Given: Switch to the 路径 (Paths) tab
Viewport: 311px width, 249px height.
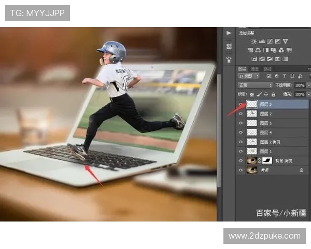Looking at the screenshot, I should click(267, 68).
